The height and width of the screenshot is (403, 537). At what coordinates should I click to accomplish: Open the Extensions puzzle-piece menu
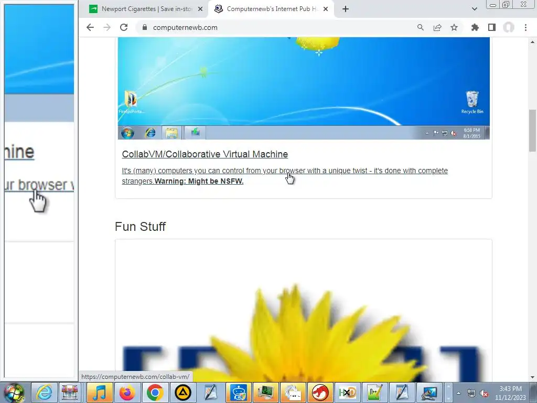(475, 27)
